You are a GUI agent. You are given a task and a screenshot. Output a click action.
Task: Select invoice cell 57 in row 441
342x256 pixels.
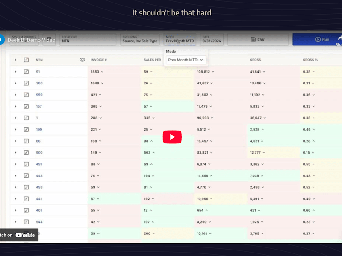point(114,198)
